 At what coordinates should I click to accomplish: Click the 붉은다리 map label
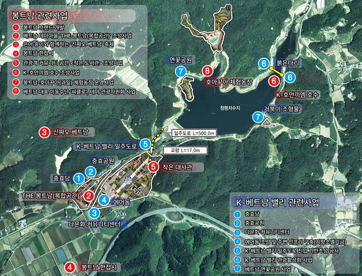tap(287, 64)
